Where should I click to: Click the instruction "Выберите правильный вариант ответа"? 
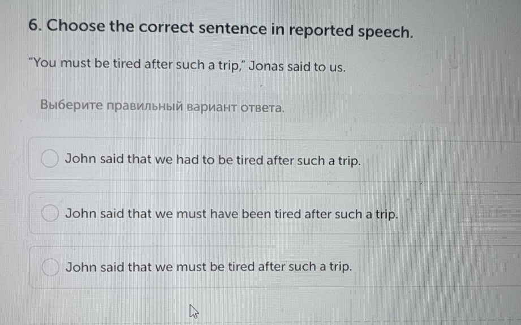162,106
